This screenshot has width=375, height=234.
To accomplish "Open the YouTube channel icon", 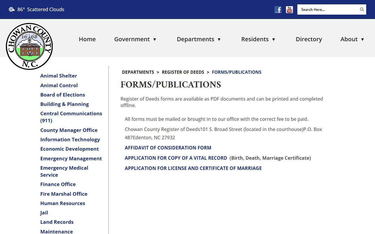I will point(289,9).
